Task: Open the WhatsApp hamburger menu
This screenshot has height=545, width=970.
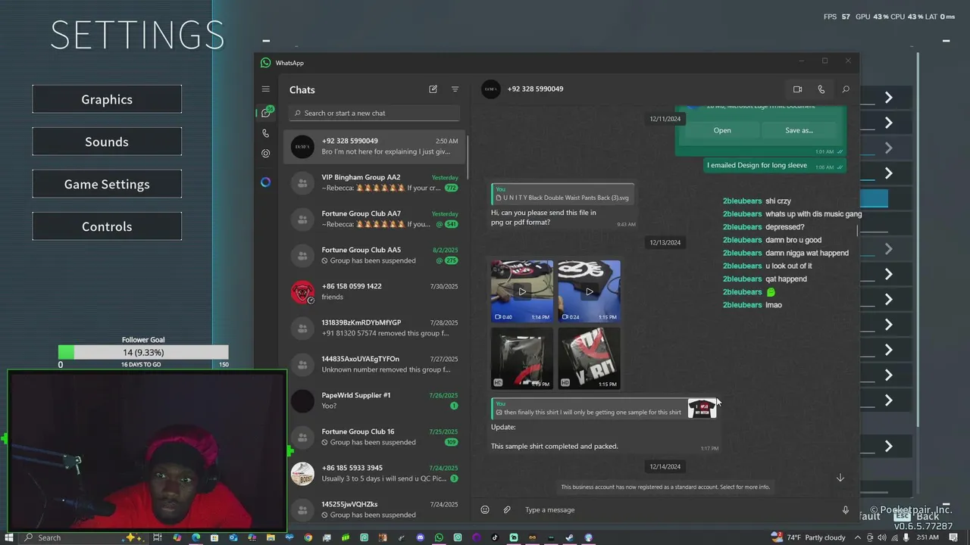Action: [265, 89]
